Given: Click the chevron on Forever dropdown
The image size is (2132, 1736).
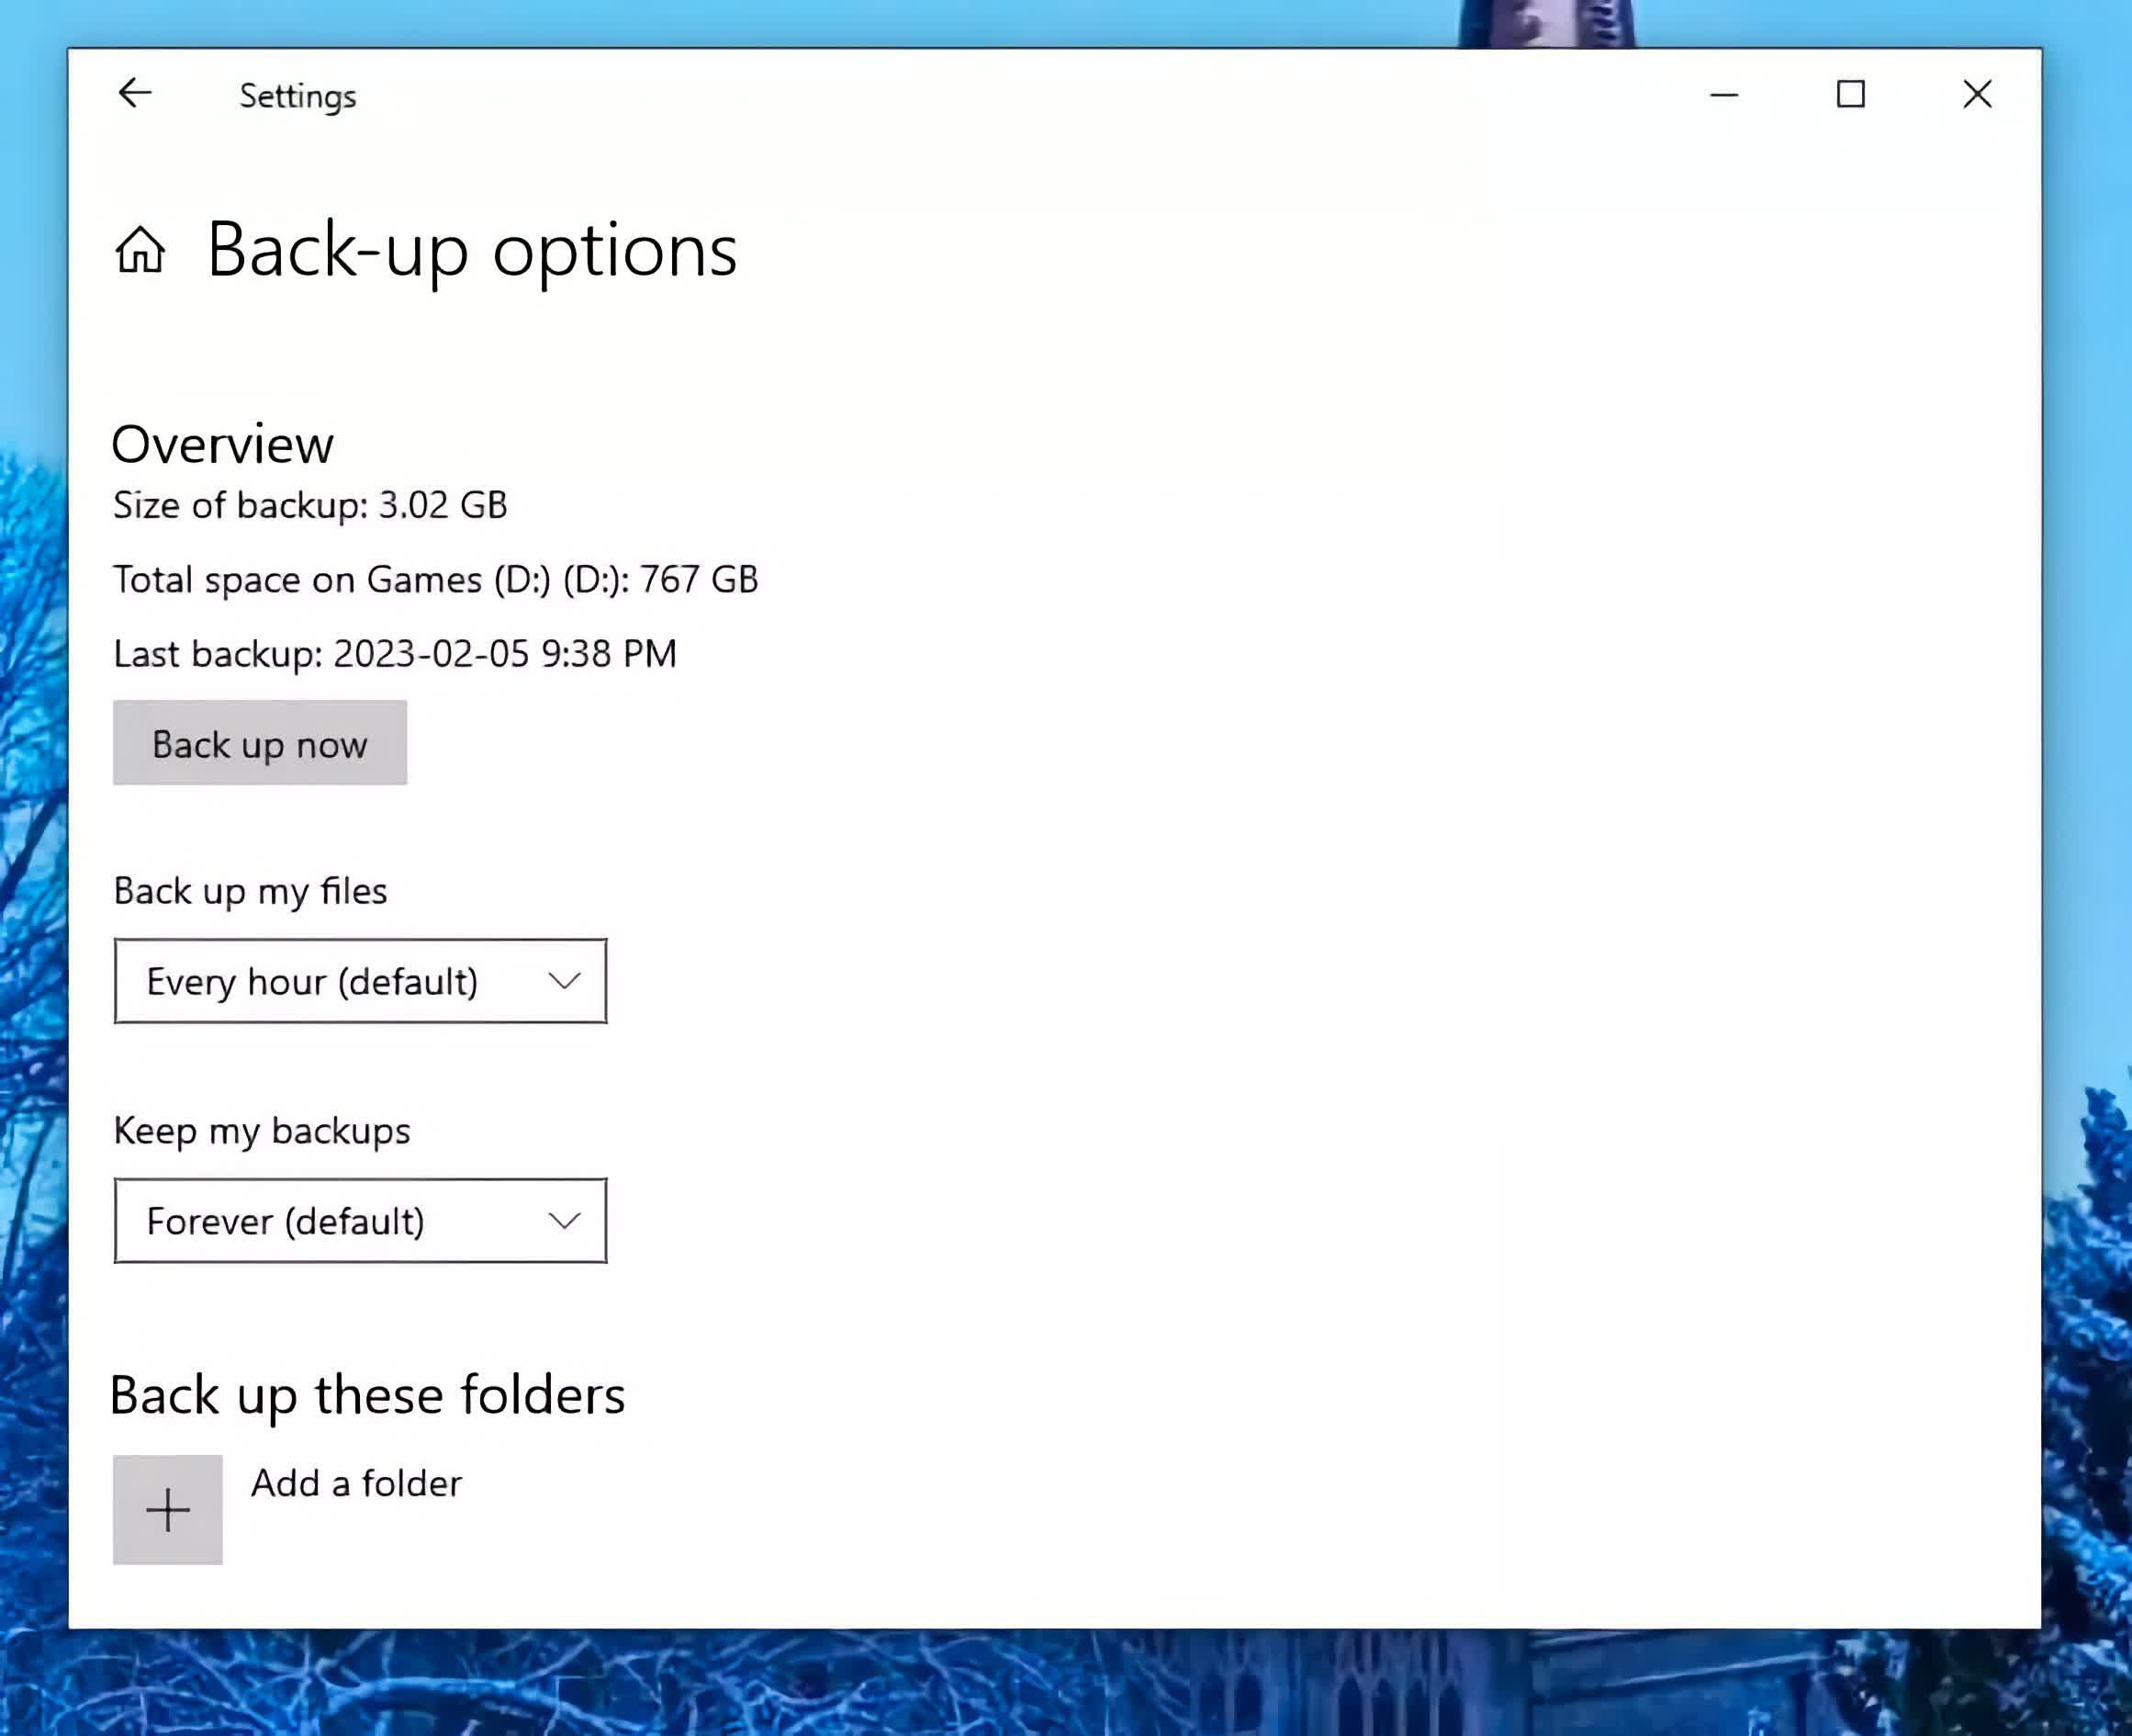Looking at the screenshot, I should (x=564, y=1221).
